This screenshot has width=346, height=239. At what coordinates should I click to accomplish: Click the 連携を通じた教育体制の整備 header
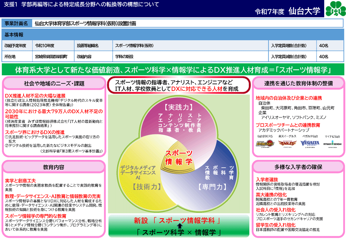tap(298, 83)
